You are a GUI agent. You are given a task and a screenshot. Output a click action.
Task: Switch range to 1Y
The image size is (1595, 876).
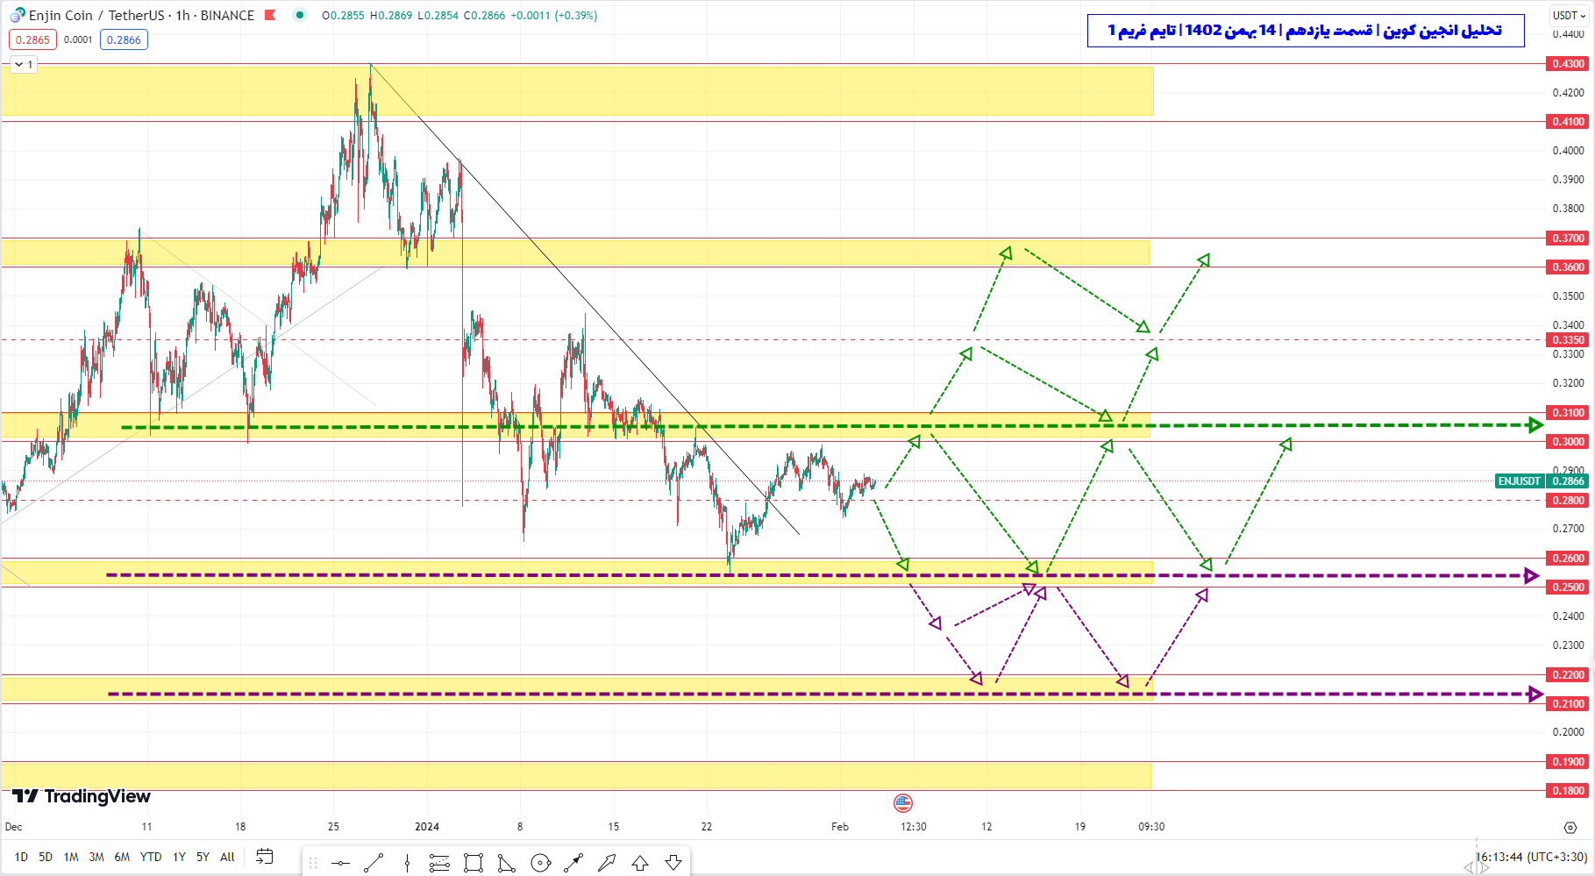pyautogui.click(x=179, y=857)
